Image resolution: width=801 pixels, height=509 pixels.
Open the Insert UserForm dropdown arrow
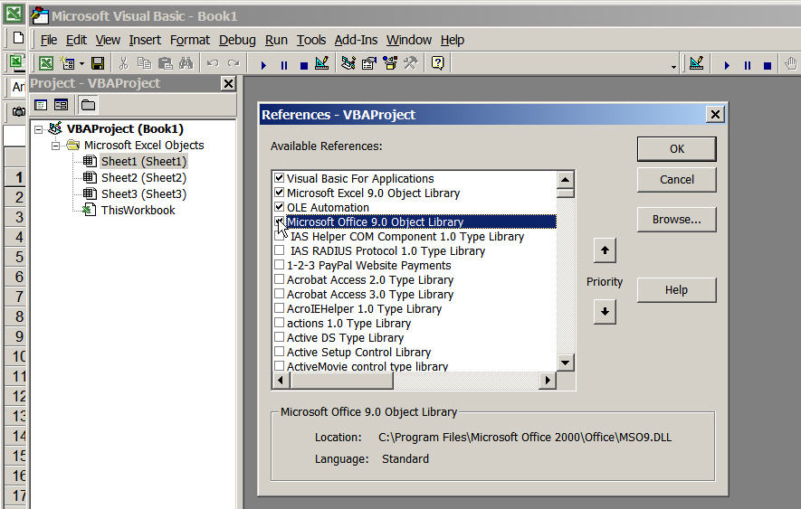pyautogui.click(x=81, y=63)
